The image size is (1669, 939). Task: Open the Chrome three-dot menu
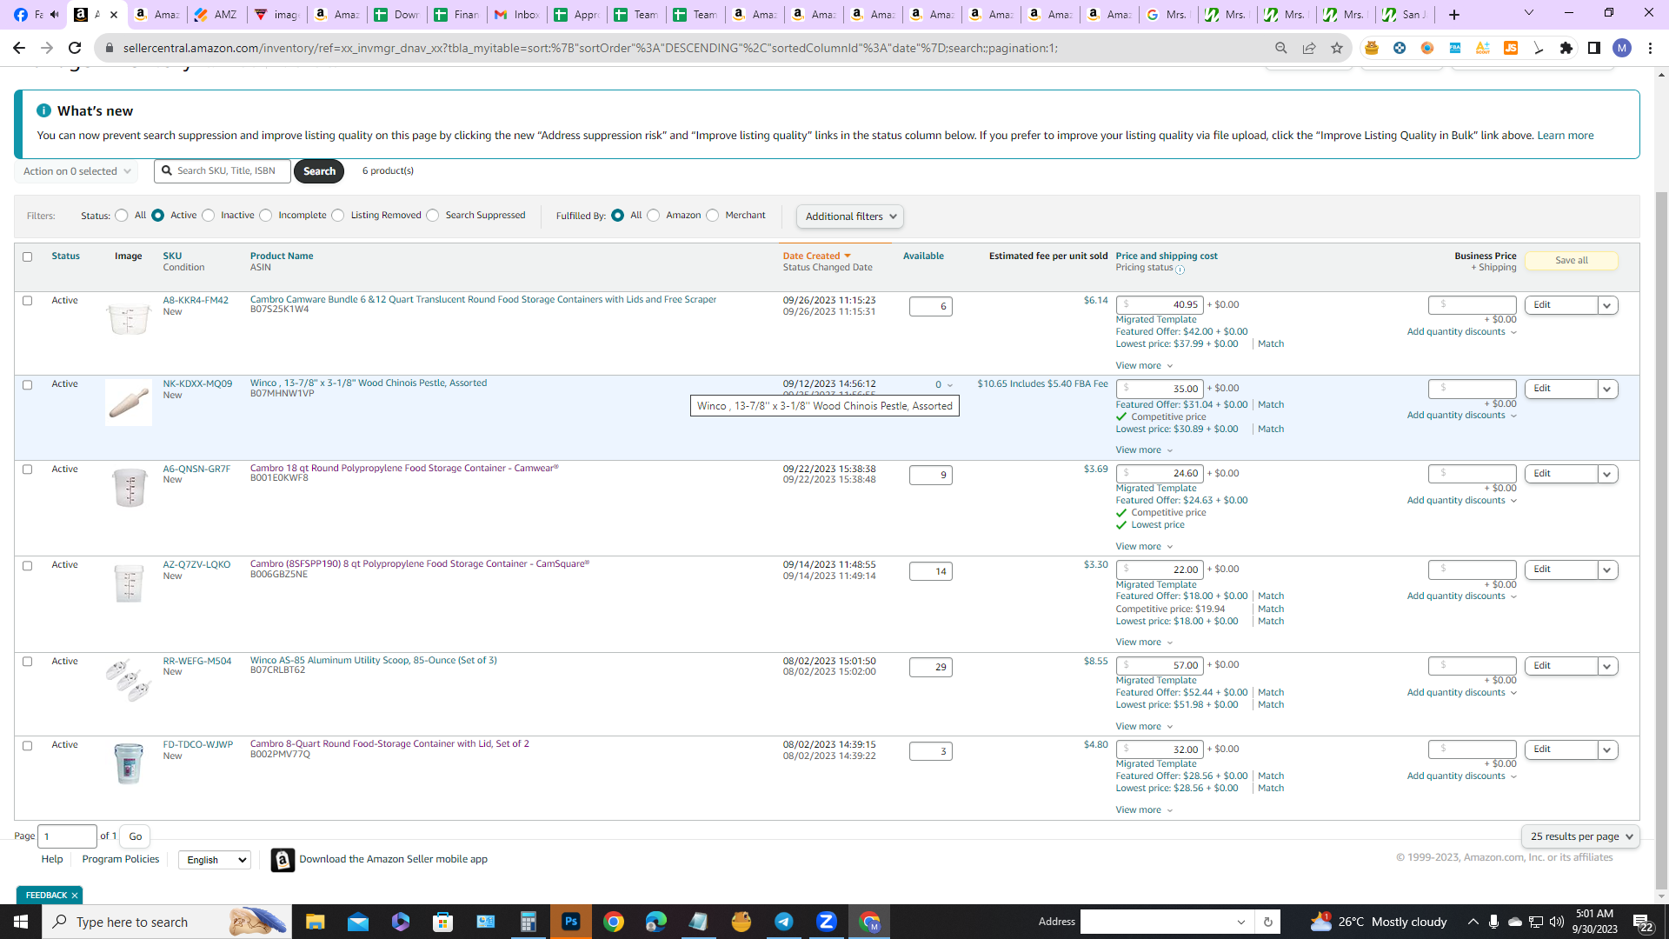pos(1650,48)
